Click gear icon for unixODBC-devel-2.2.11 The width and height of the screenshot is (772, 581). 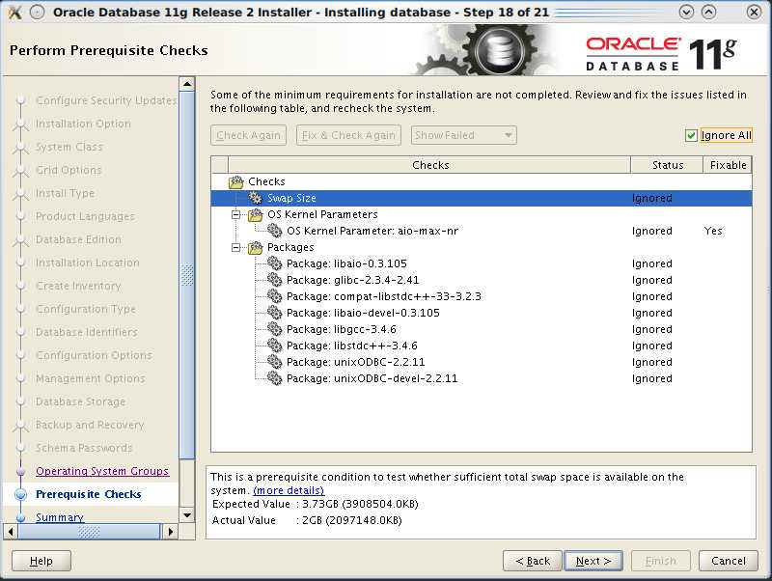click(274, 378)
